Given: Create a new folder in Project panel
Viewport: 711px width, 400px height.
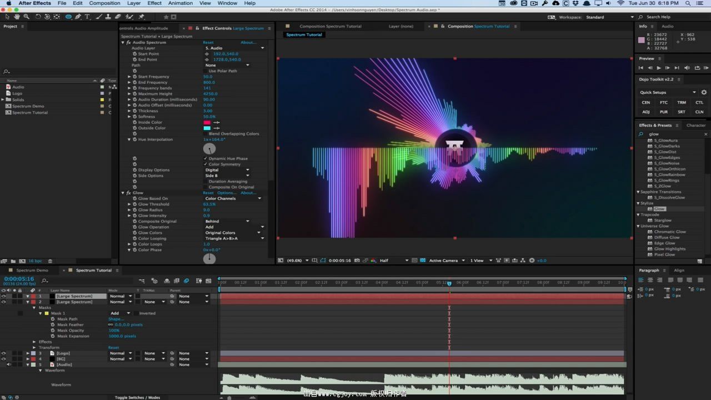Looking at the screenshot, I should (x=13, y=261).
